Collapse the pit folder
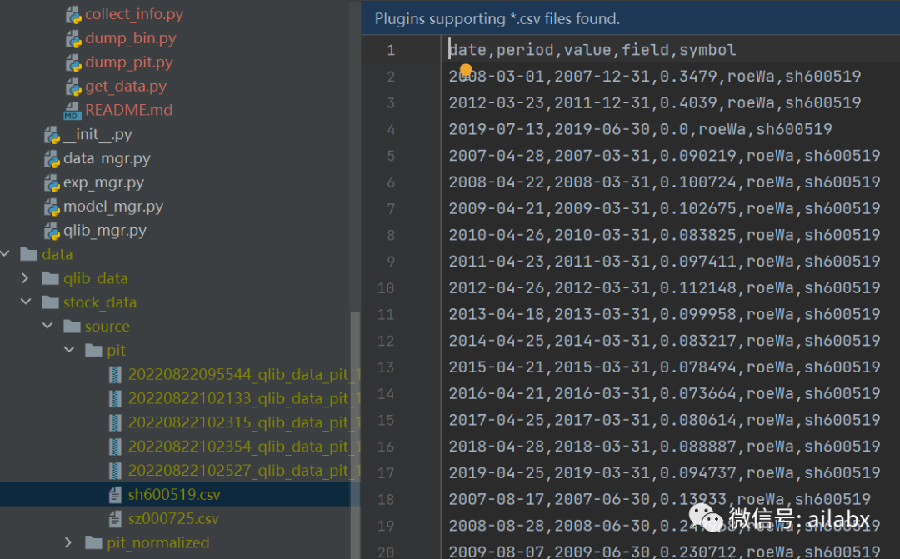This screenshot has height=559, width=900. [69, 350]
